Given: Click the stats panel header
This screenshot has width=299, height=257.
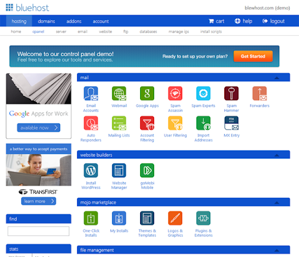Looking at the screenshot, I should coord(39,249).
